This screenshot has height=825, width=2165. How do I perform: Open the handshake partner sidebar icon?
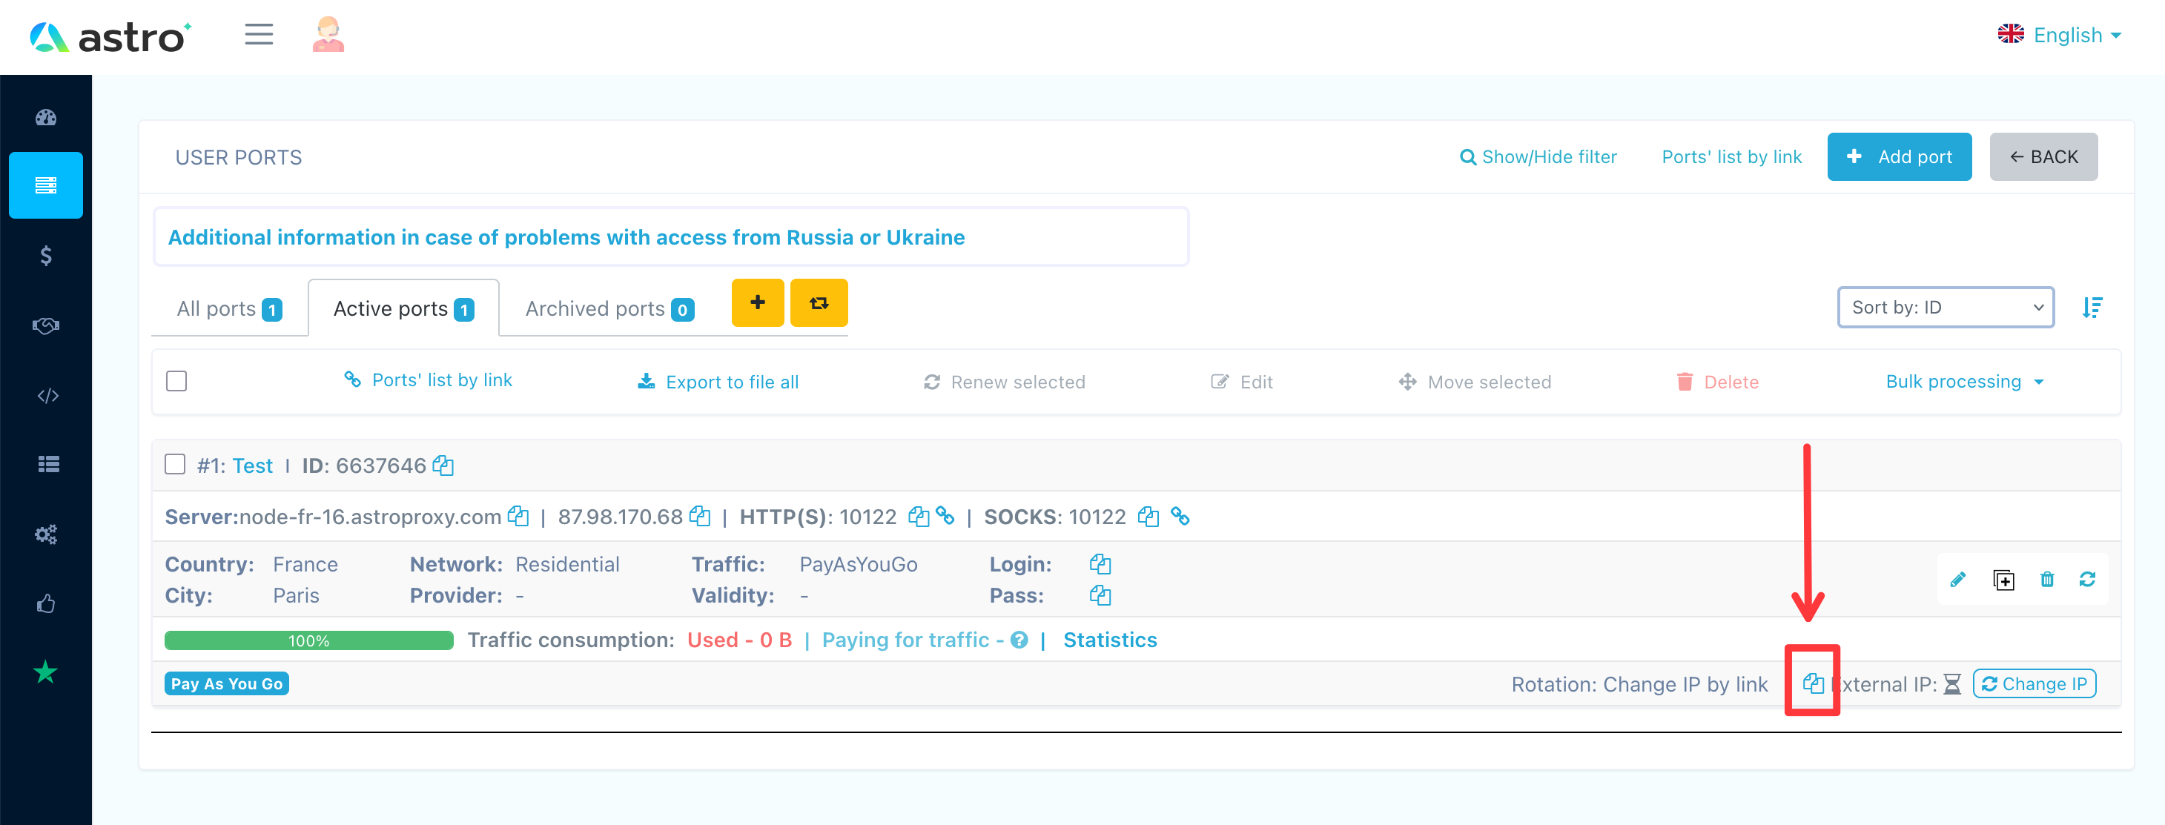coord(46,325)
